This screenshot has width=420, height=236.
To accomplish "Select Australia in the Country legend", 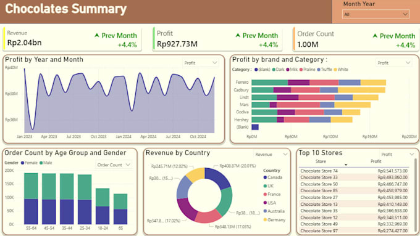I will coord(274,211).
